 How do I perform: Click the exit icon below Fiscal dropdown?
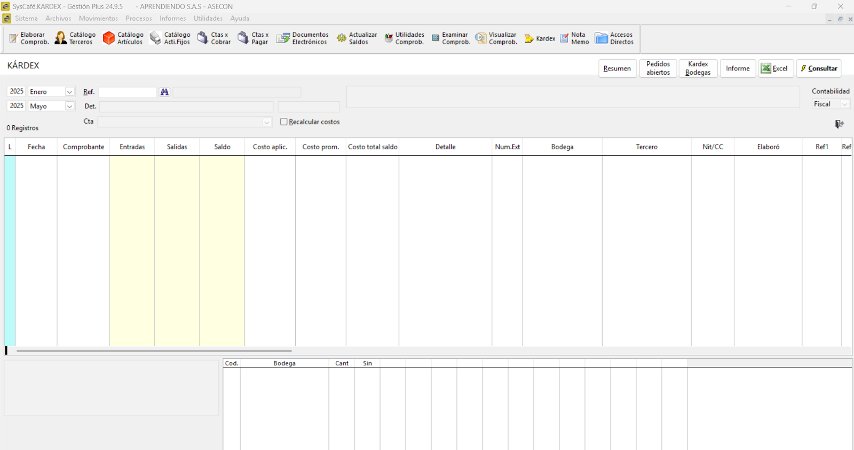pos(839,124)
